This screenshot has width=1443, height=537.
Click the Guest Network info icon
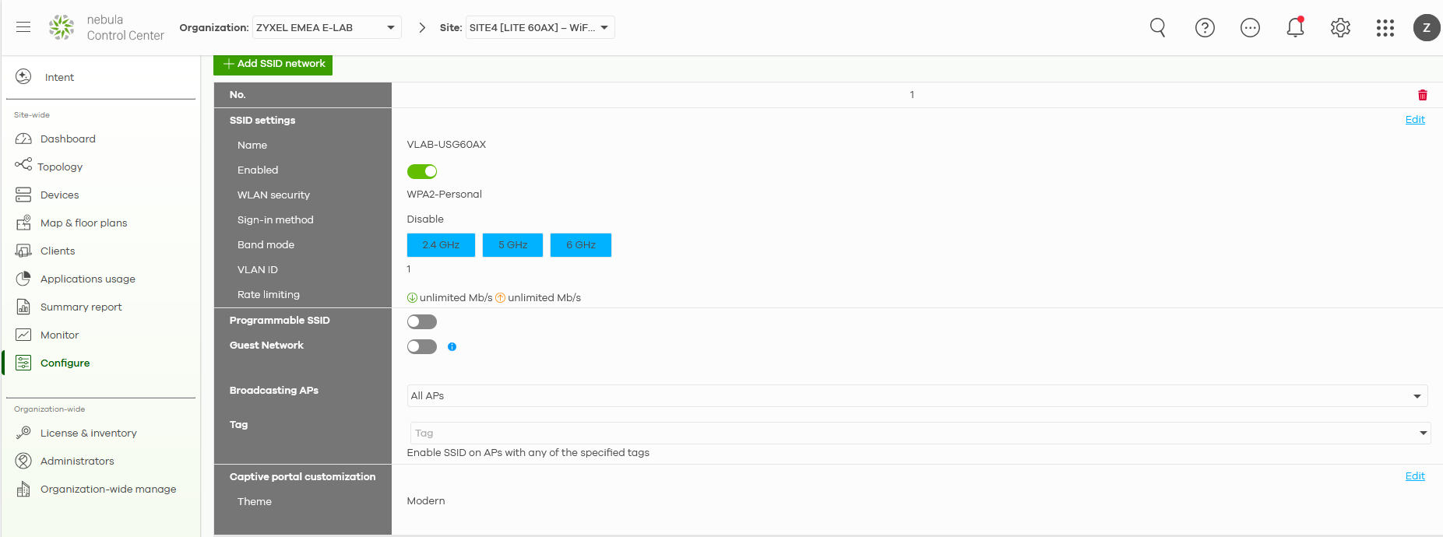coord(452,347)
